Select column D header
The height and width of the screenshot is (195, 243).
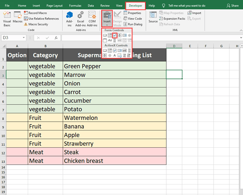(x=174, y=46)
